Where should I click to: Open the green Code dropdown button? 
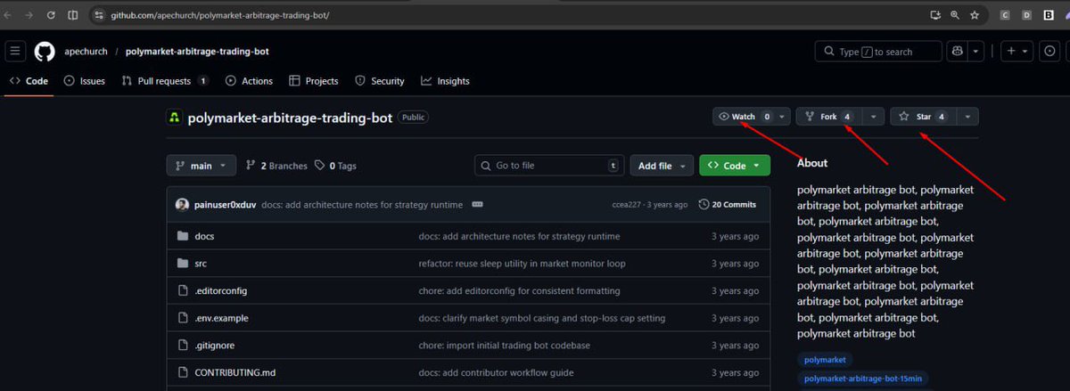tap(735, 166)
